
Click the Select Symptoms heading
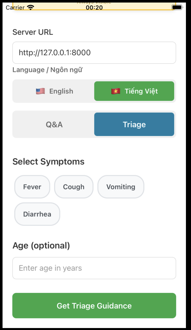click(48, 161)
